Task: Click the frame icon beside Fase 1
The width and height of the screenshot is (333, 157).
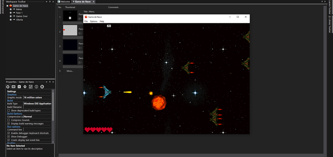Action: pos(14,13)
